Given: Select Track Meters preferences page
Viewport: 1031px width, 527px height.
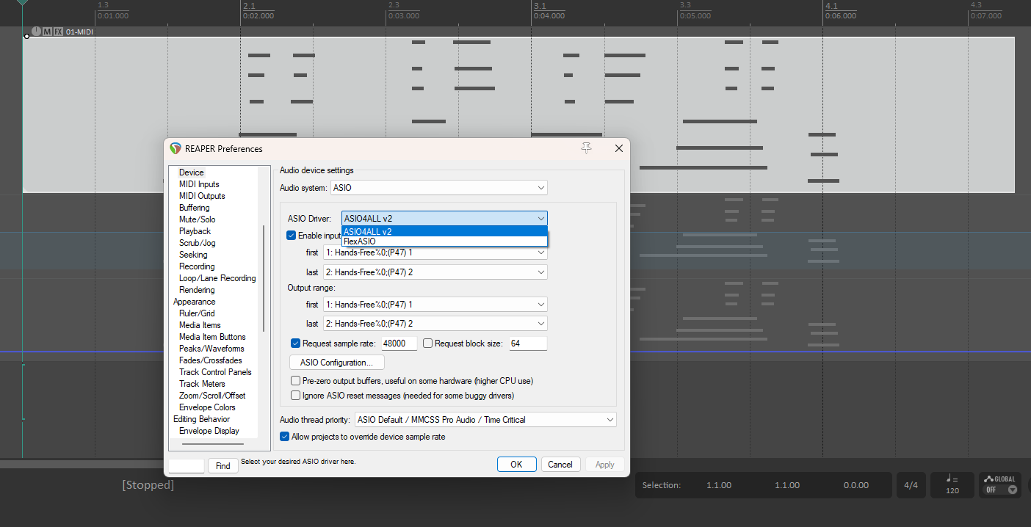Looking at the screenshot, I should (202, 384).
